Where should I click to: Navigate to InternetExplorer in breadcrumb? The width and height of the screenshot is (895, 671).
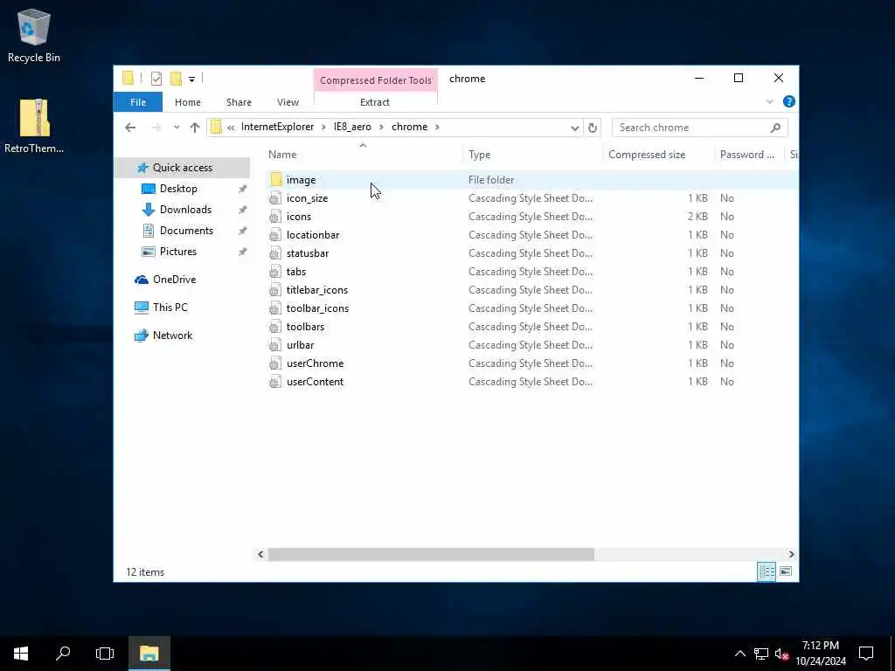point(277,127)
